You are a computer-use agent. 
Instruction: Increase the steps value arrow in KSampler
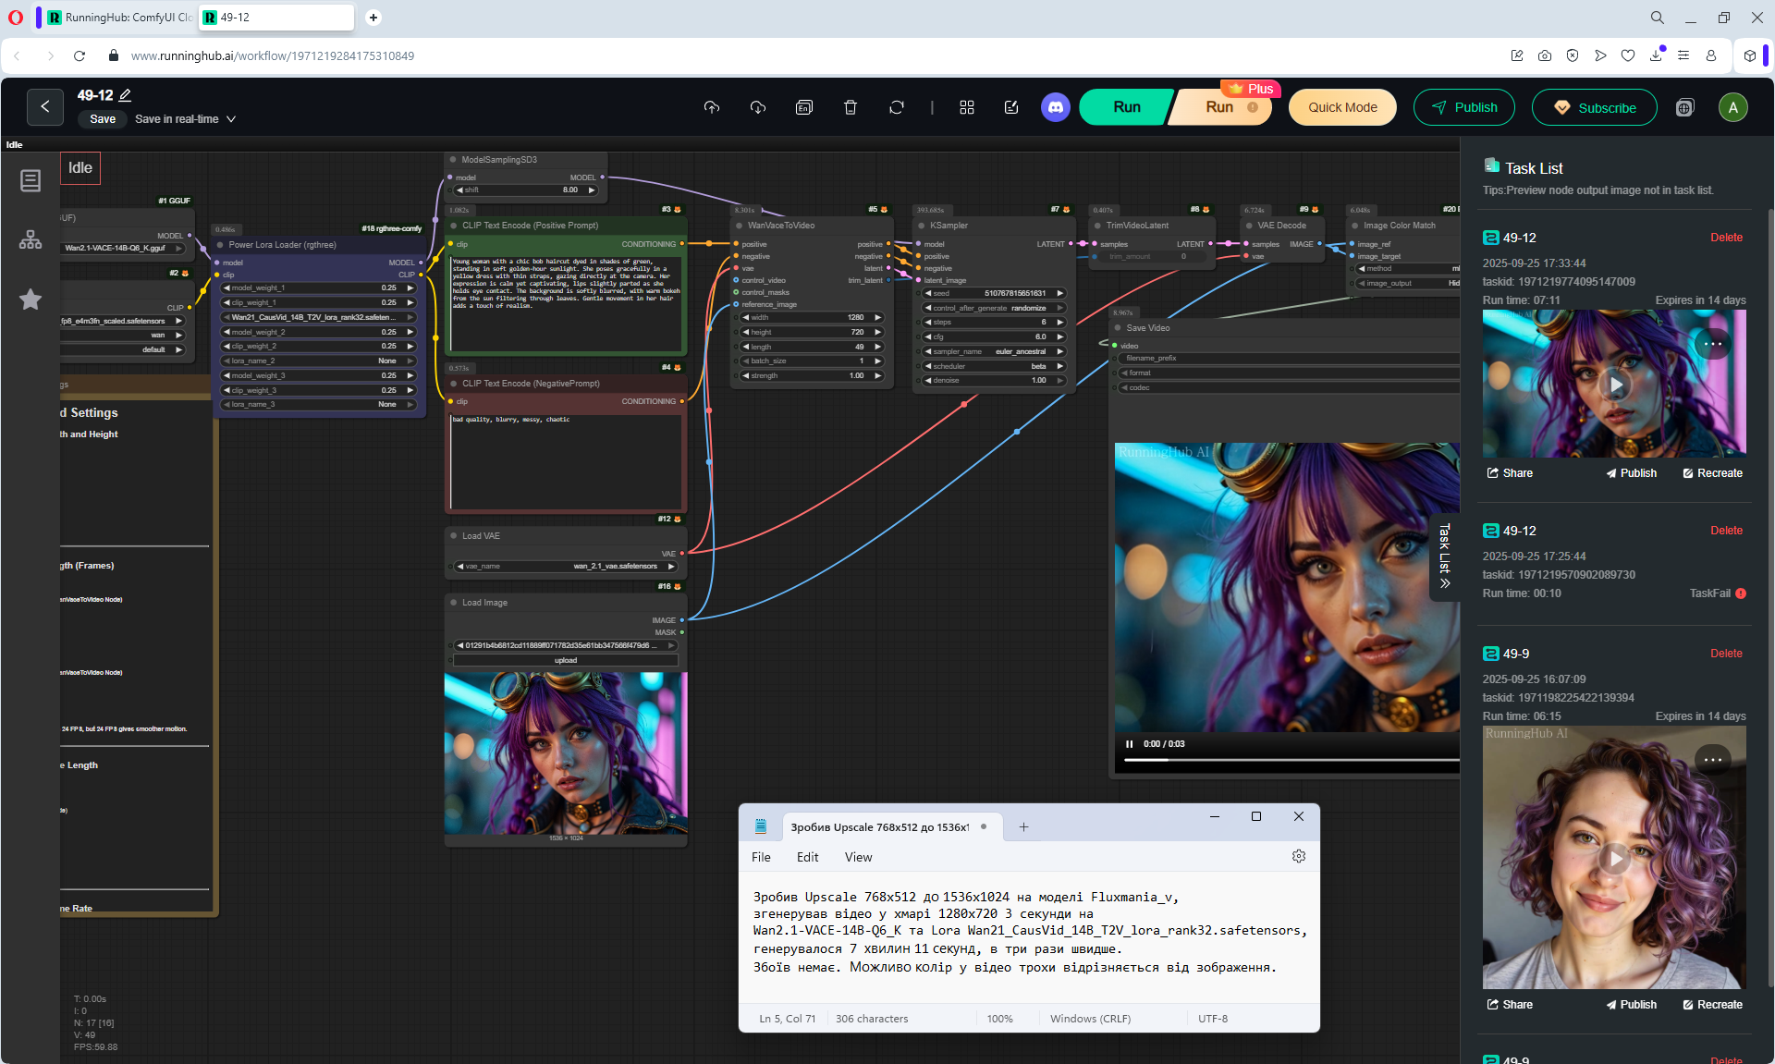(1060, 322)
